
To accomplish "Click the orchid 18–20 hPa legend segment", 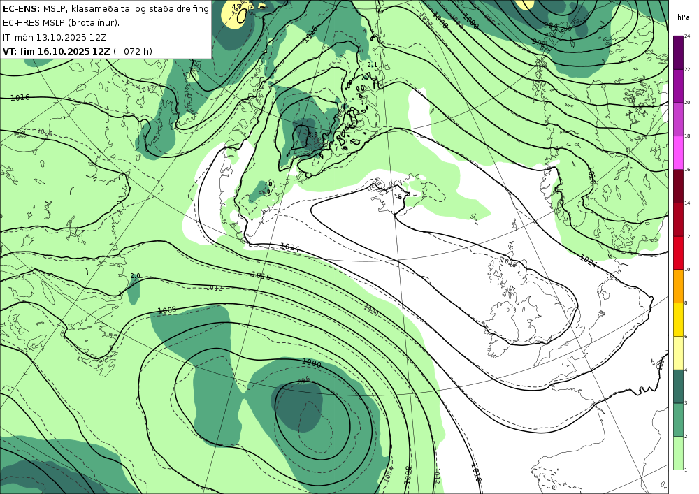I will point(678,119).
